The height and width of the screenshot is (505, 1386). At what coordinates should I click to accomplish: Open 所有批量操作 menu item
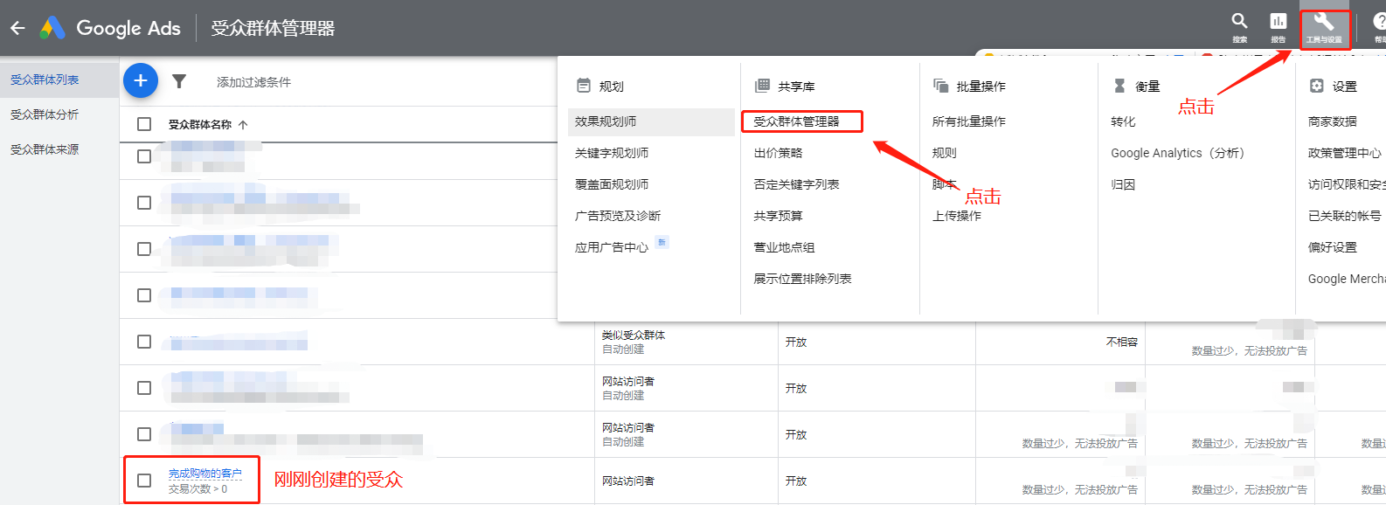(969, 121)
